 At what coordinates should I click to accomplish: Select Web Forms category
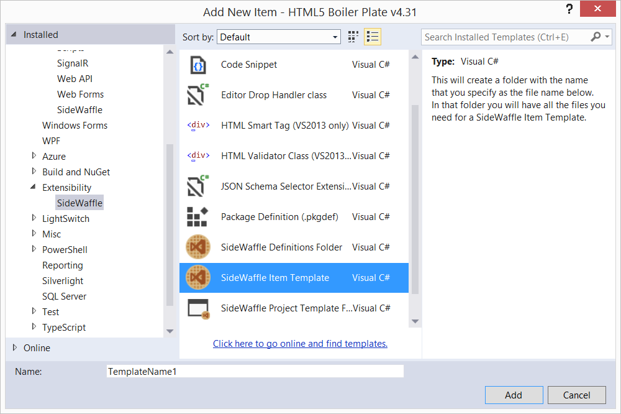tap(80, 94)
